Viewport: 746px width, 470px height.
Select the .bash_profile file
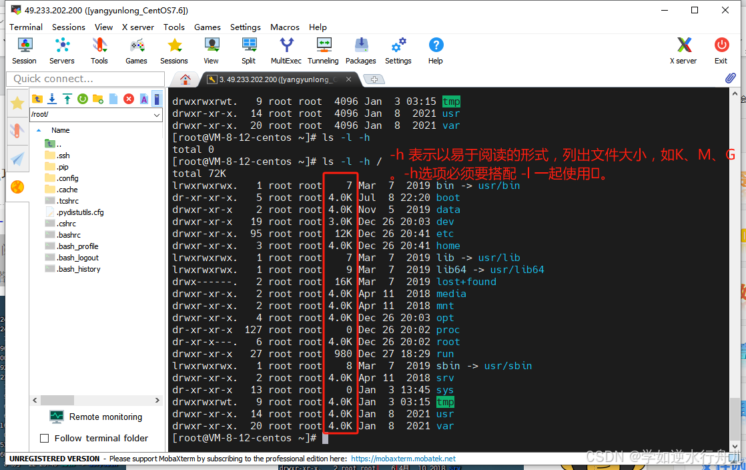(x=71, y=246)
